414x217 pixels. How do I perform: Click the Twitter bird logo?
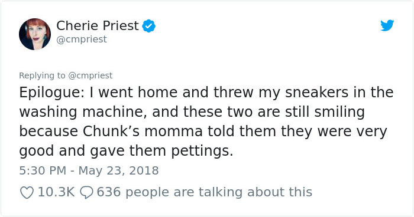387,25
